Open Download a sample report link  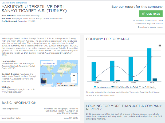click(x=150, y=27)
